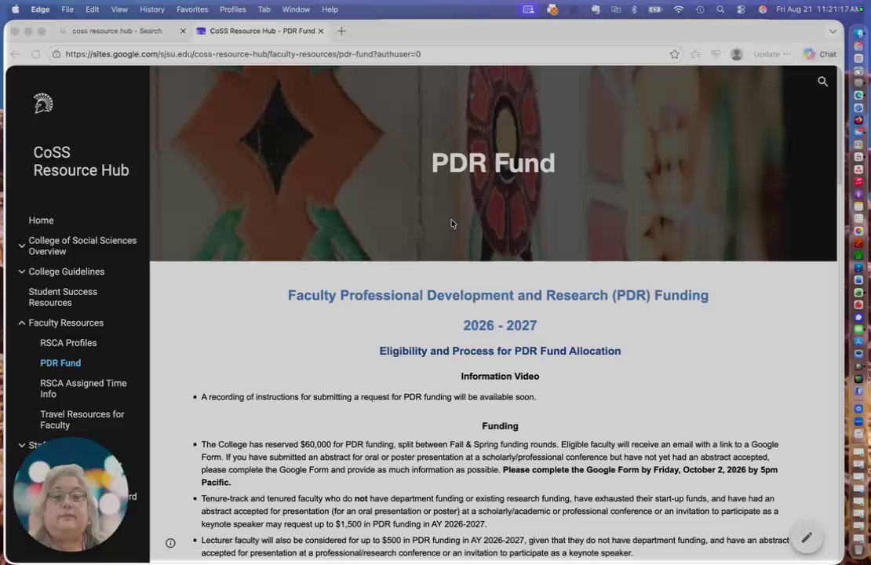Image resolution: width=871 pixels, height=565 pixels.
Task: Click the edit page pencil icon
Action: pyautogui.click(x=807, y=538)
